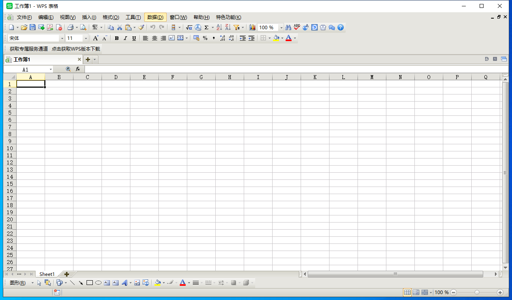512x300 pixels.
Task: Insert function with fx button
Action: pyautogui.click(x=78, y=69)
